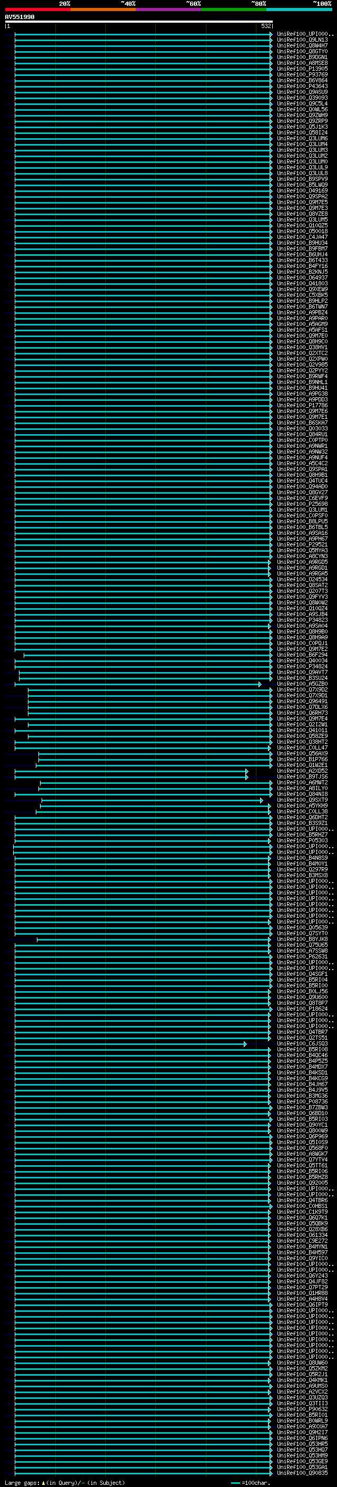Click the Large gaps legend text
The height and width of the screenshot is (1487, 337).
(x=65, y=1482)
